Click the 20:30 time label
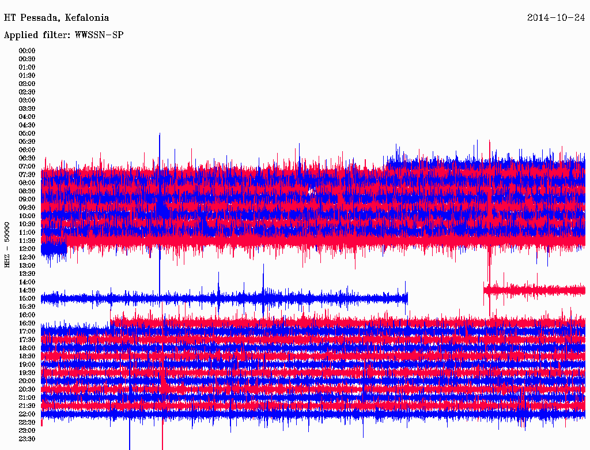 pyautogui.click(x=27, y=389)
